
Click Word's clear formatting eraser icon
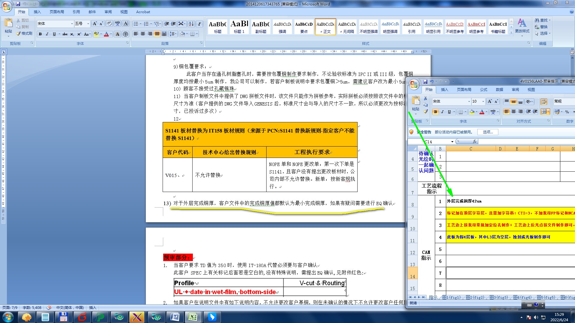tap(109, 24)
